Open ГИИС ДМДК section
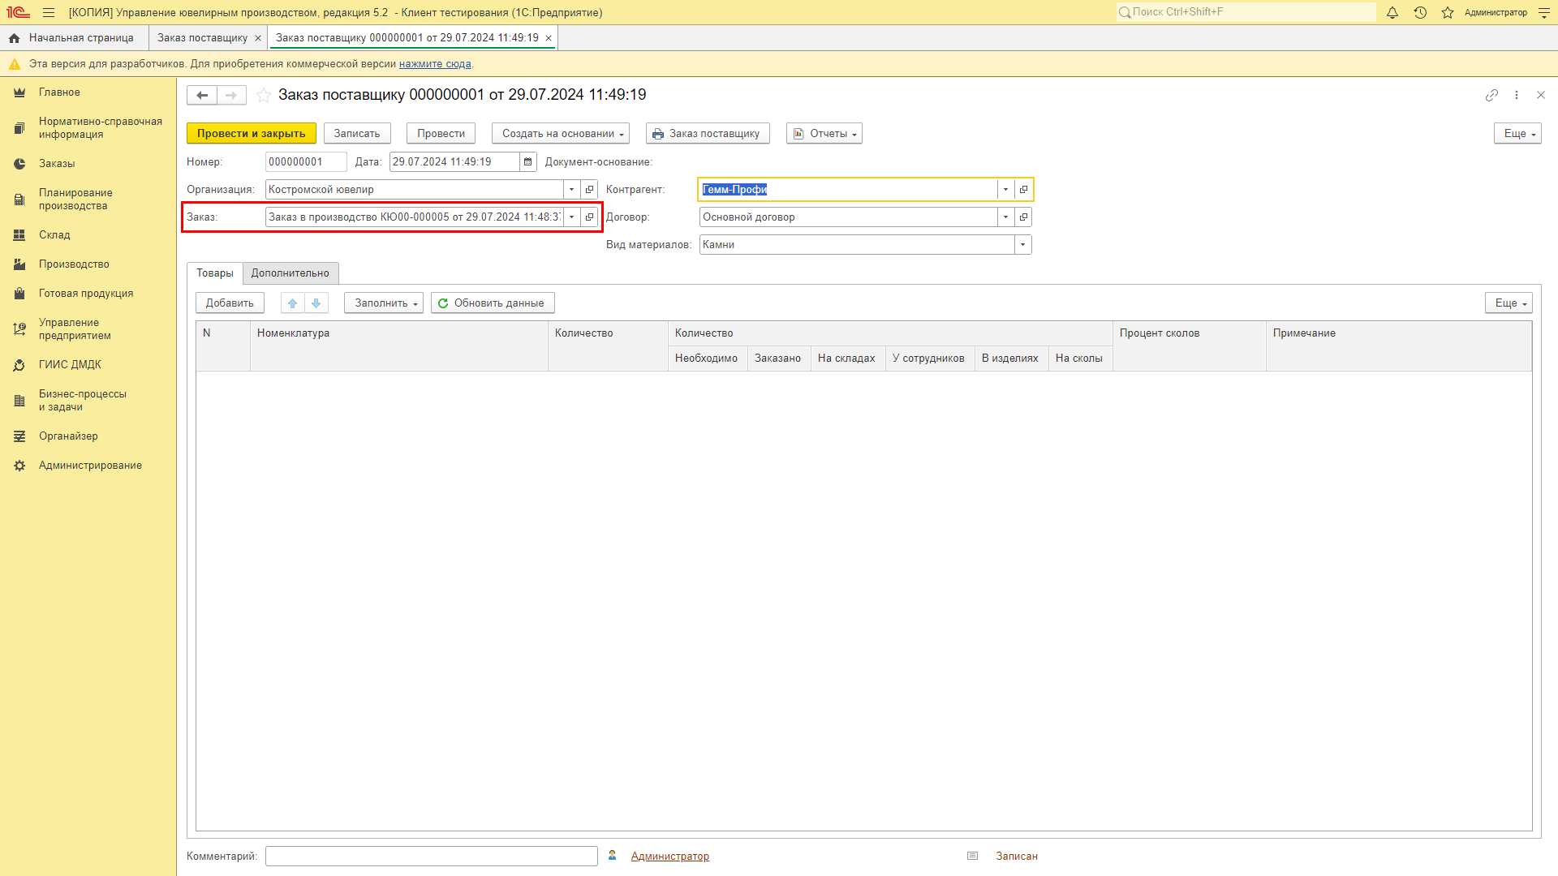 pos(70,365)
